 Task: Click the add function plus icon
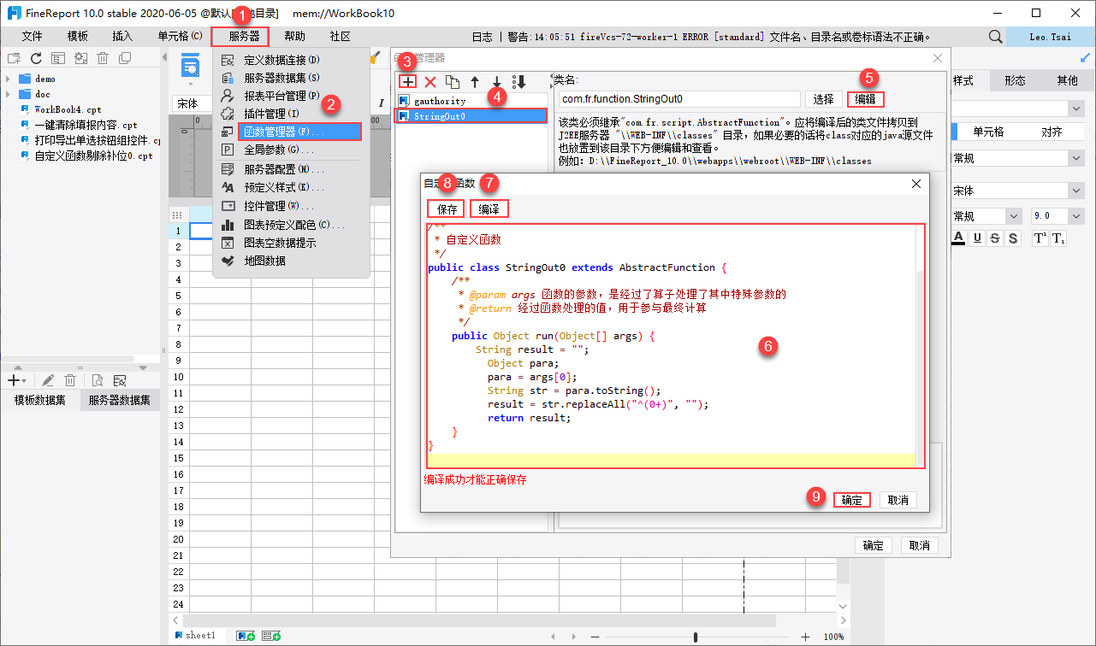[409, 82]
